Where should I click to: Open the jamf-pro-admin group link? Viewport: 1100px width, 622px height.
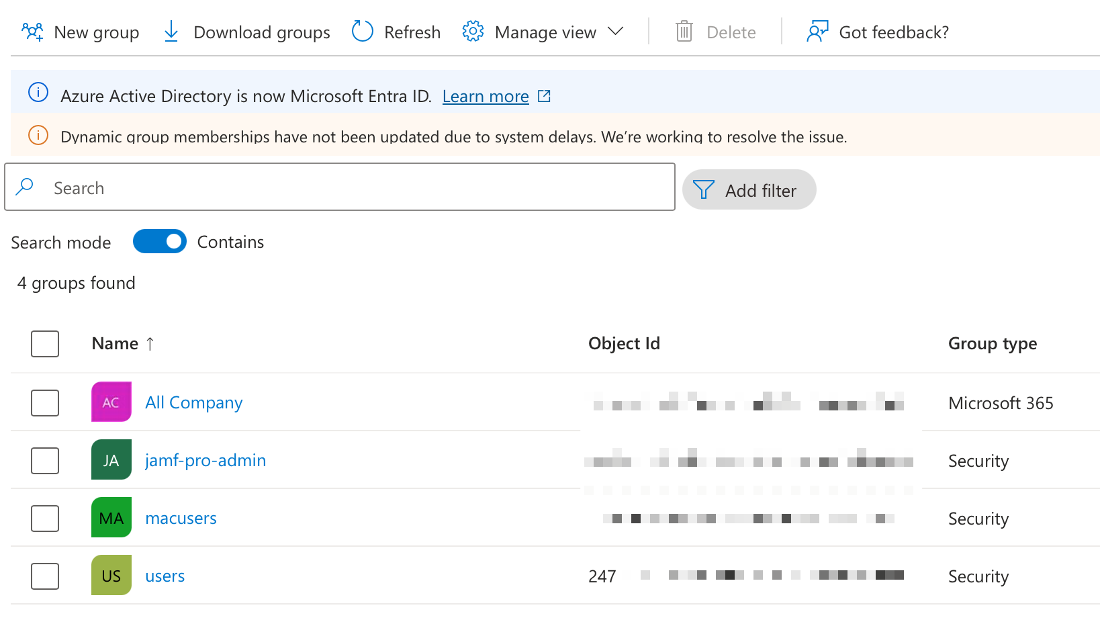[205, 460]
